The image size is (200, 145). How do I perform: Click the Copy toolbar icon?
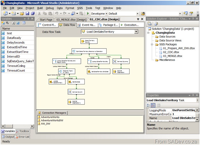(45, 13)
